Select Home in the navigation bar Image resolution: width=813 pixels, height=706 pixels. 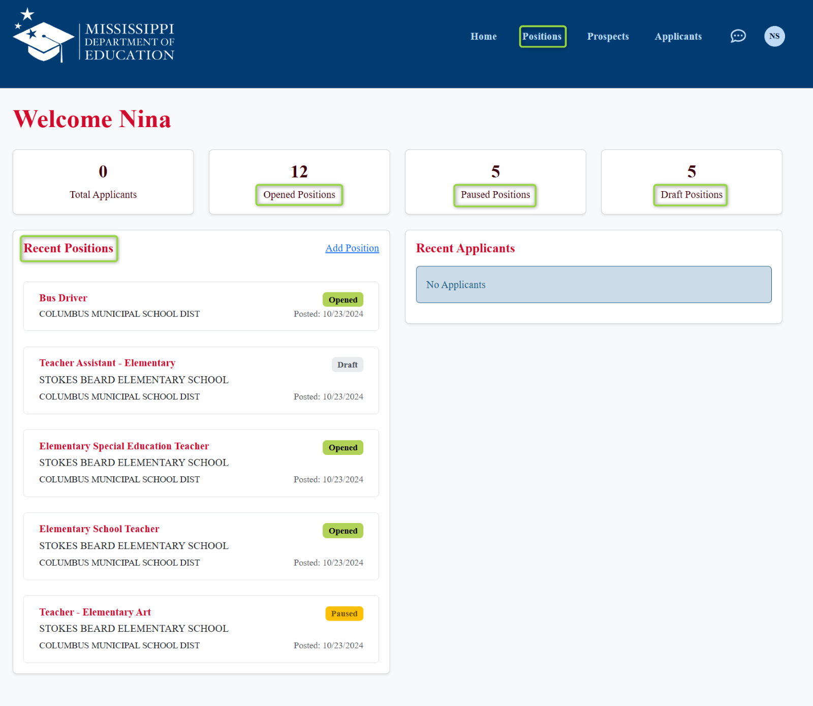[483, 36]
